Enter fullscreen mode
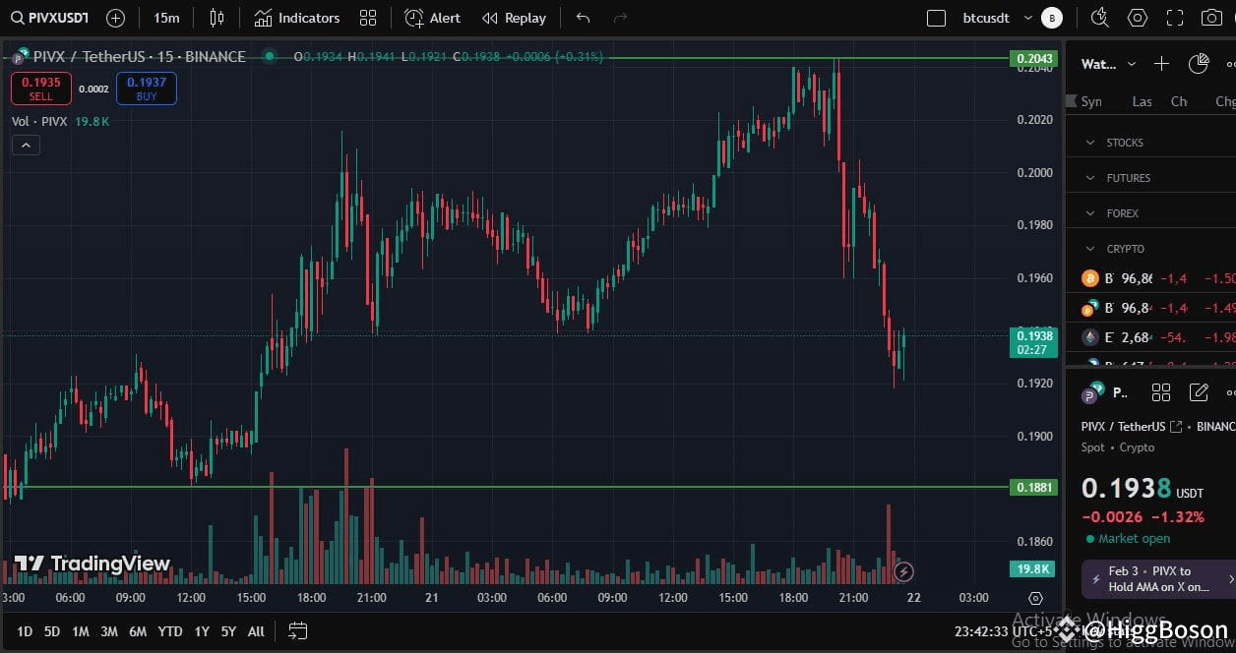This screenshot has width=1236, height=653. [1175, 17]
